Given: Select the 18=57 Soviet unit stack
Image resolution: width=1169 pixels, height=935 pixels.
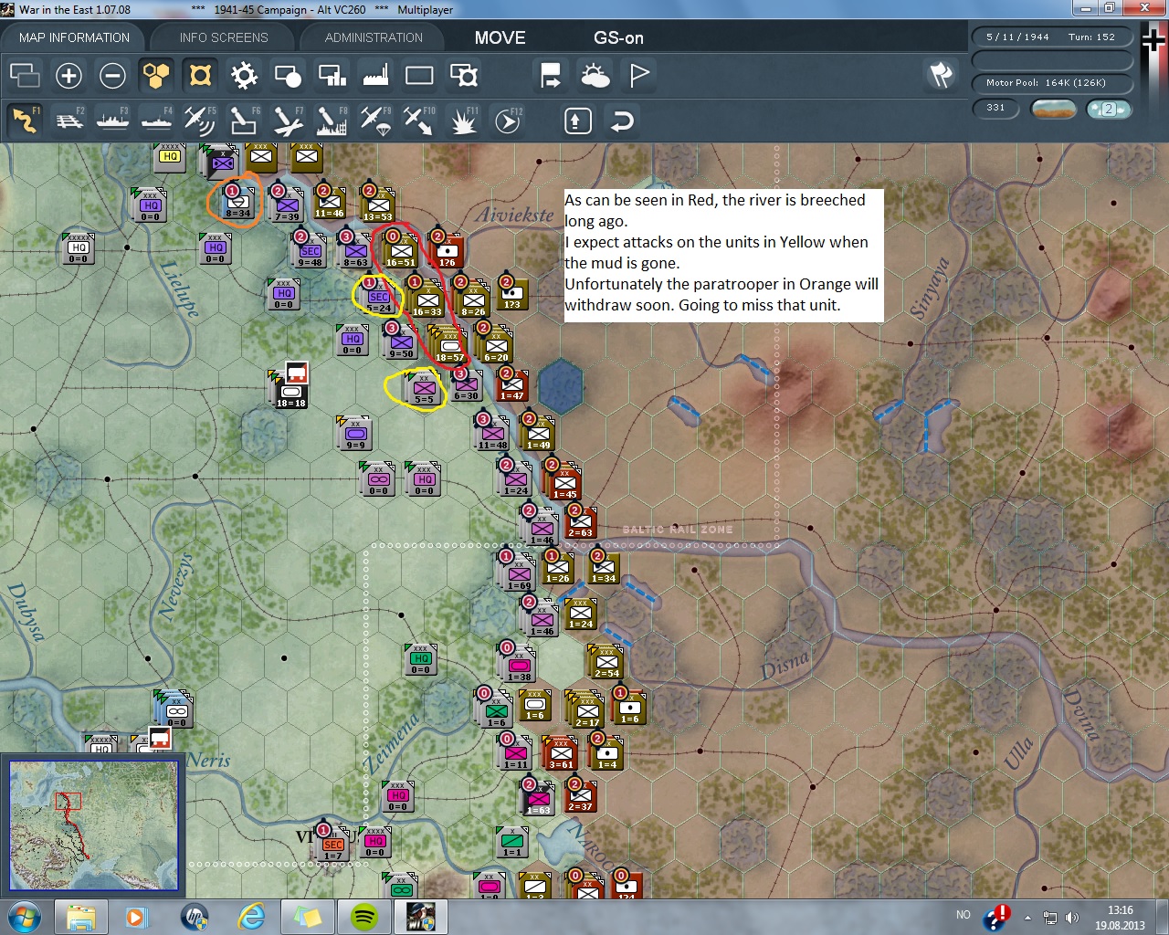Looking at the screenshot, I should coord(449,345).
